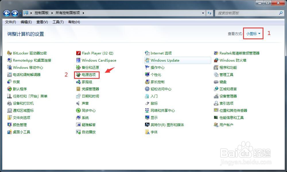287x172 pixels.
Task: Open the 声音 speaker icon
Action: 78,103
